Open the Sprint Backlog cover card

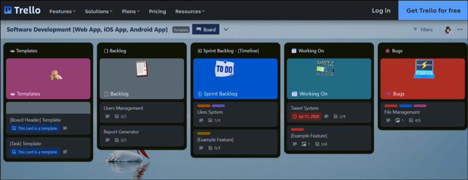pos(235,79)
